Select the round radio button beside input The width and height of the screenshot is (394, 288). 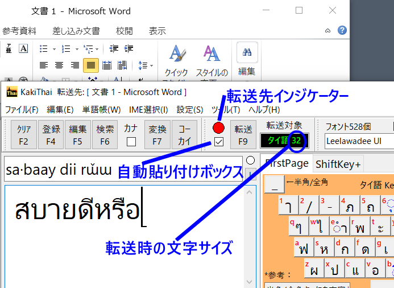click(250, 161)
